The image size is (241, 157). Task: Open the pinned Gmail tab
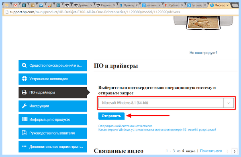click(15, 5)
